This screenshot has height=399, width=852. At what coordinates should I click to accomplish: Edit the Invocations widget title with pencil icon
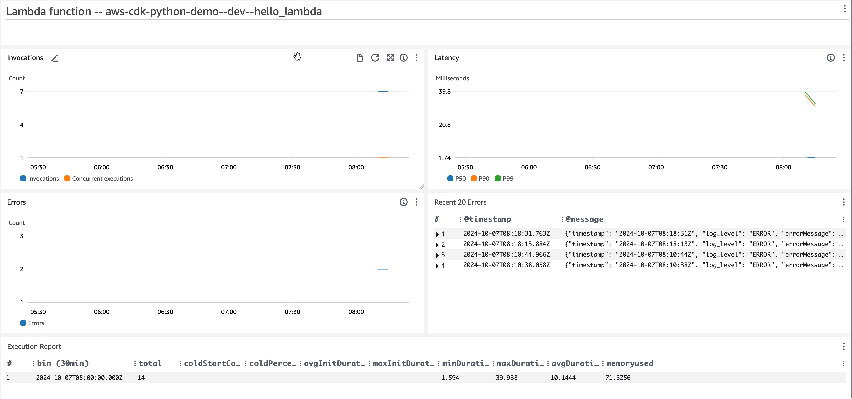[x=55, y=58]
